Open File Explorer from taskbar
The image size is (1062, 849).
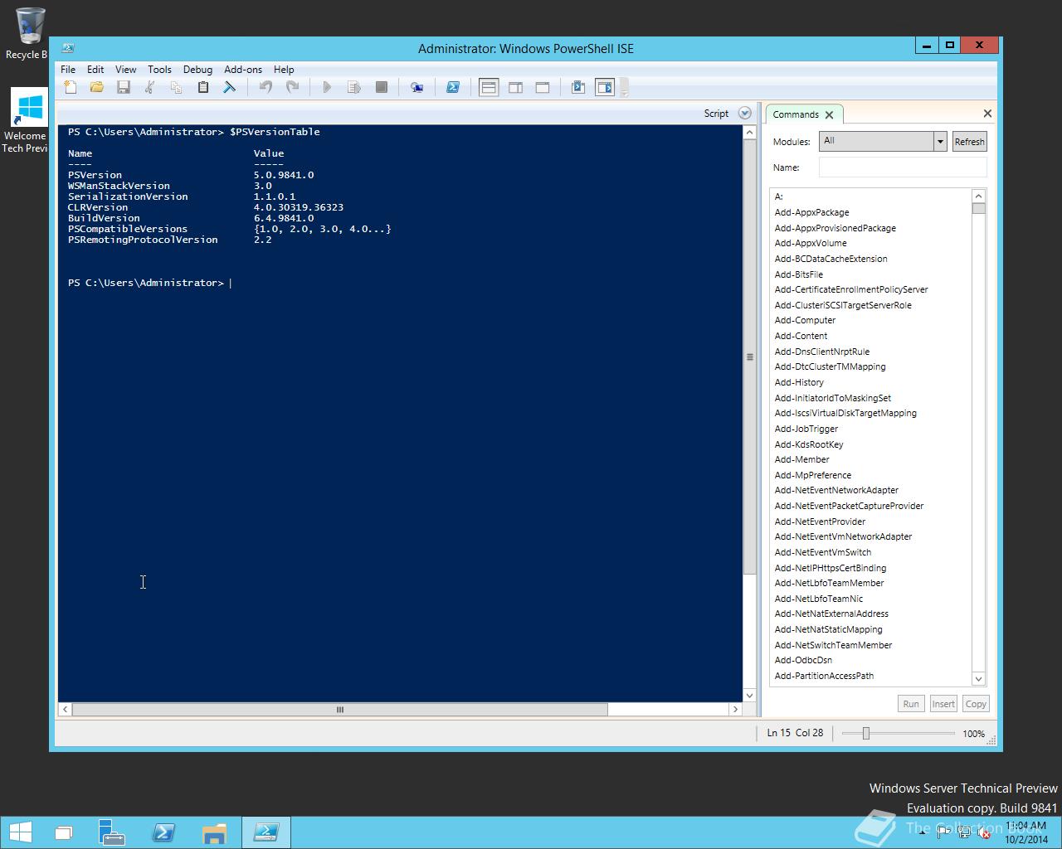point(214,832)
